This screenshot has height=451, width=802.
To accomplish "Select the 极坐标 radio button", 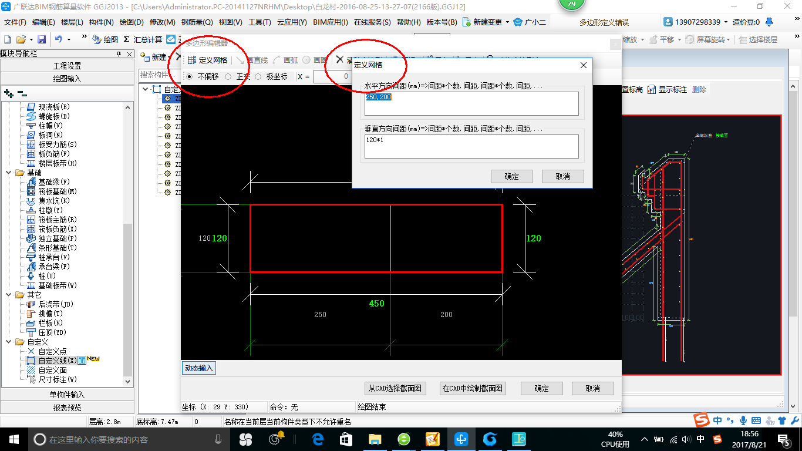I will pos(258,76).
